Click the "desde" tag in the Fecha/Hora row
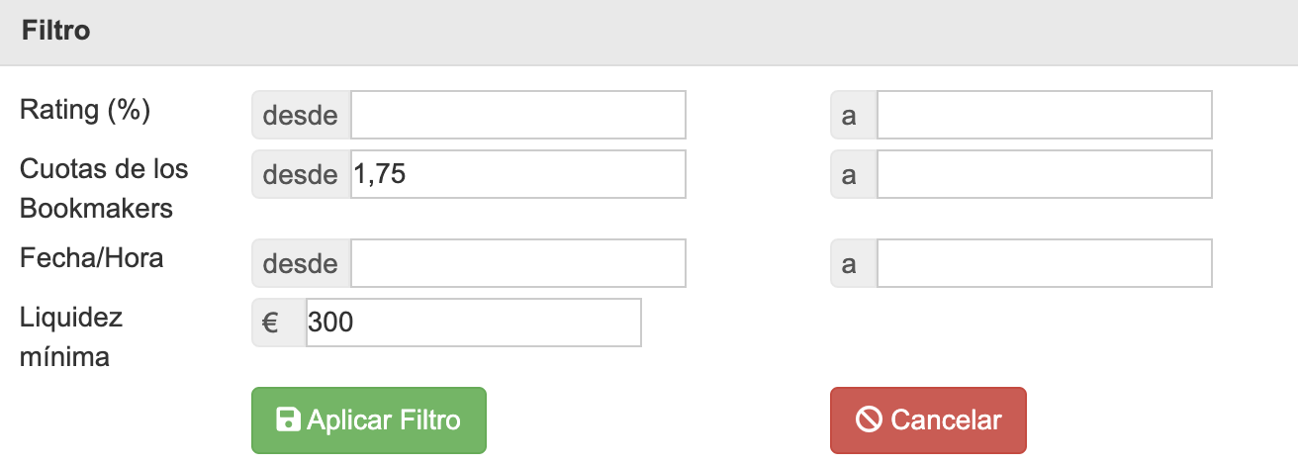1298x465 pixels. (301, 264)
